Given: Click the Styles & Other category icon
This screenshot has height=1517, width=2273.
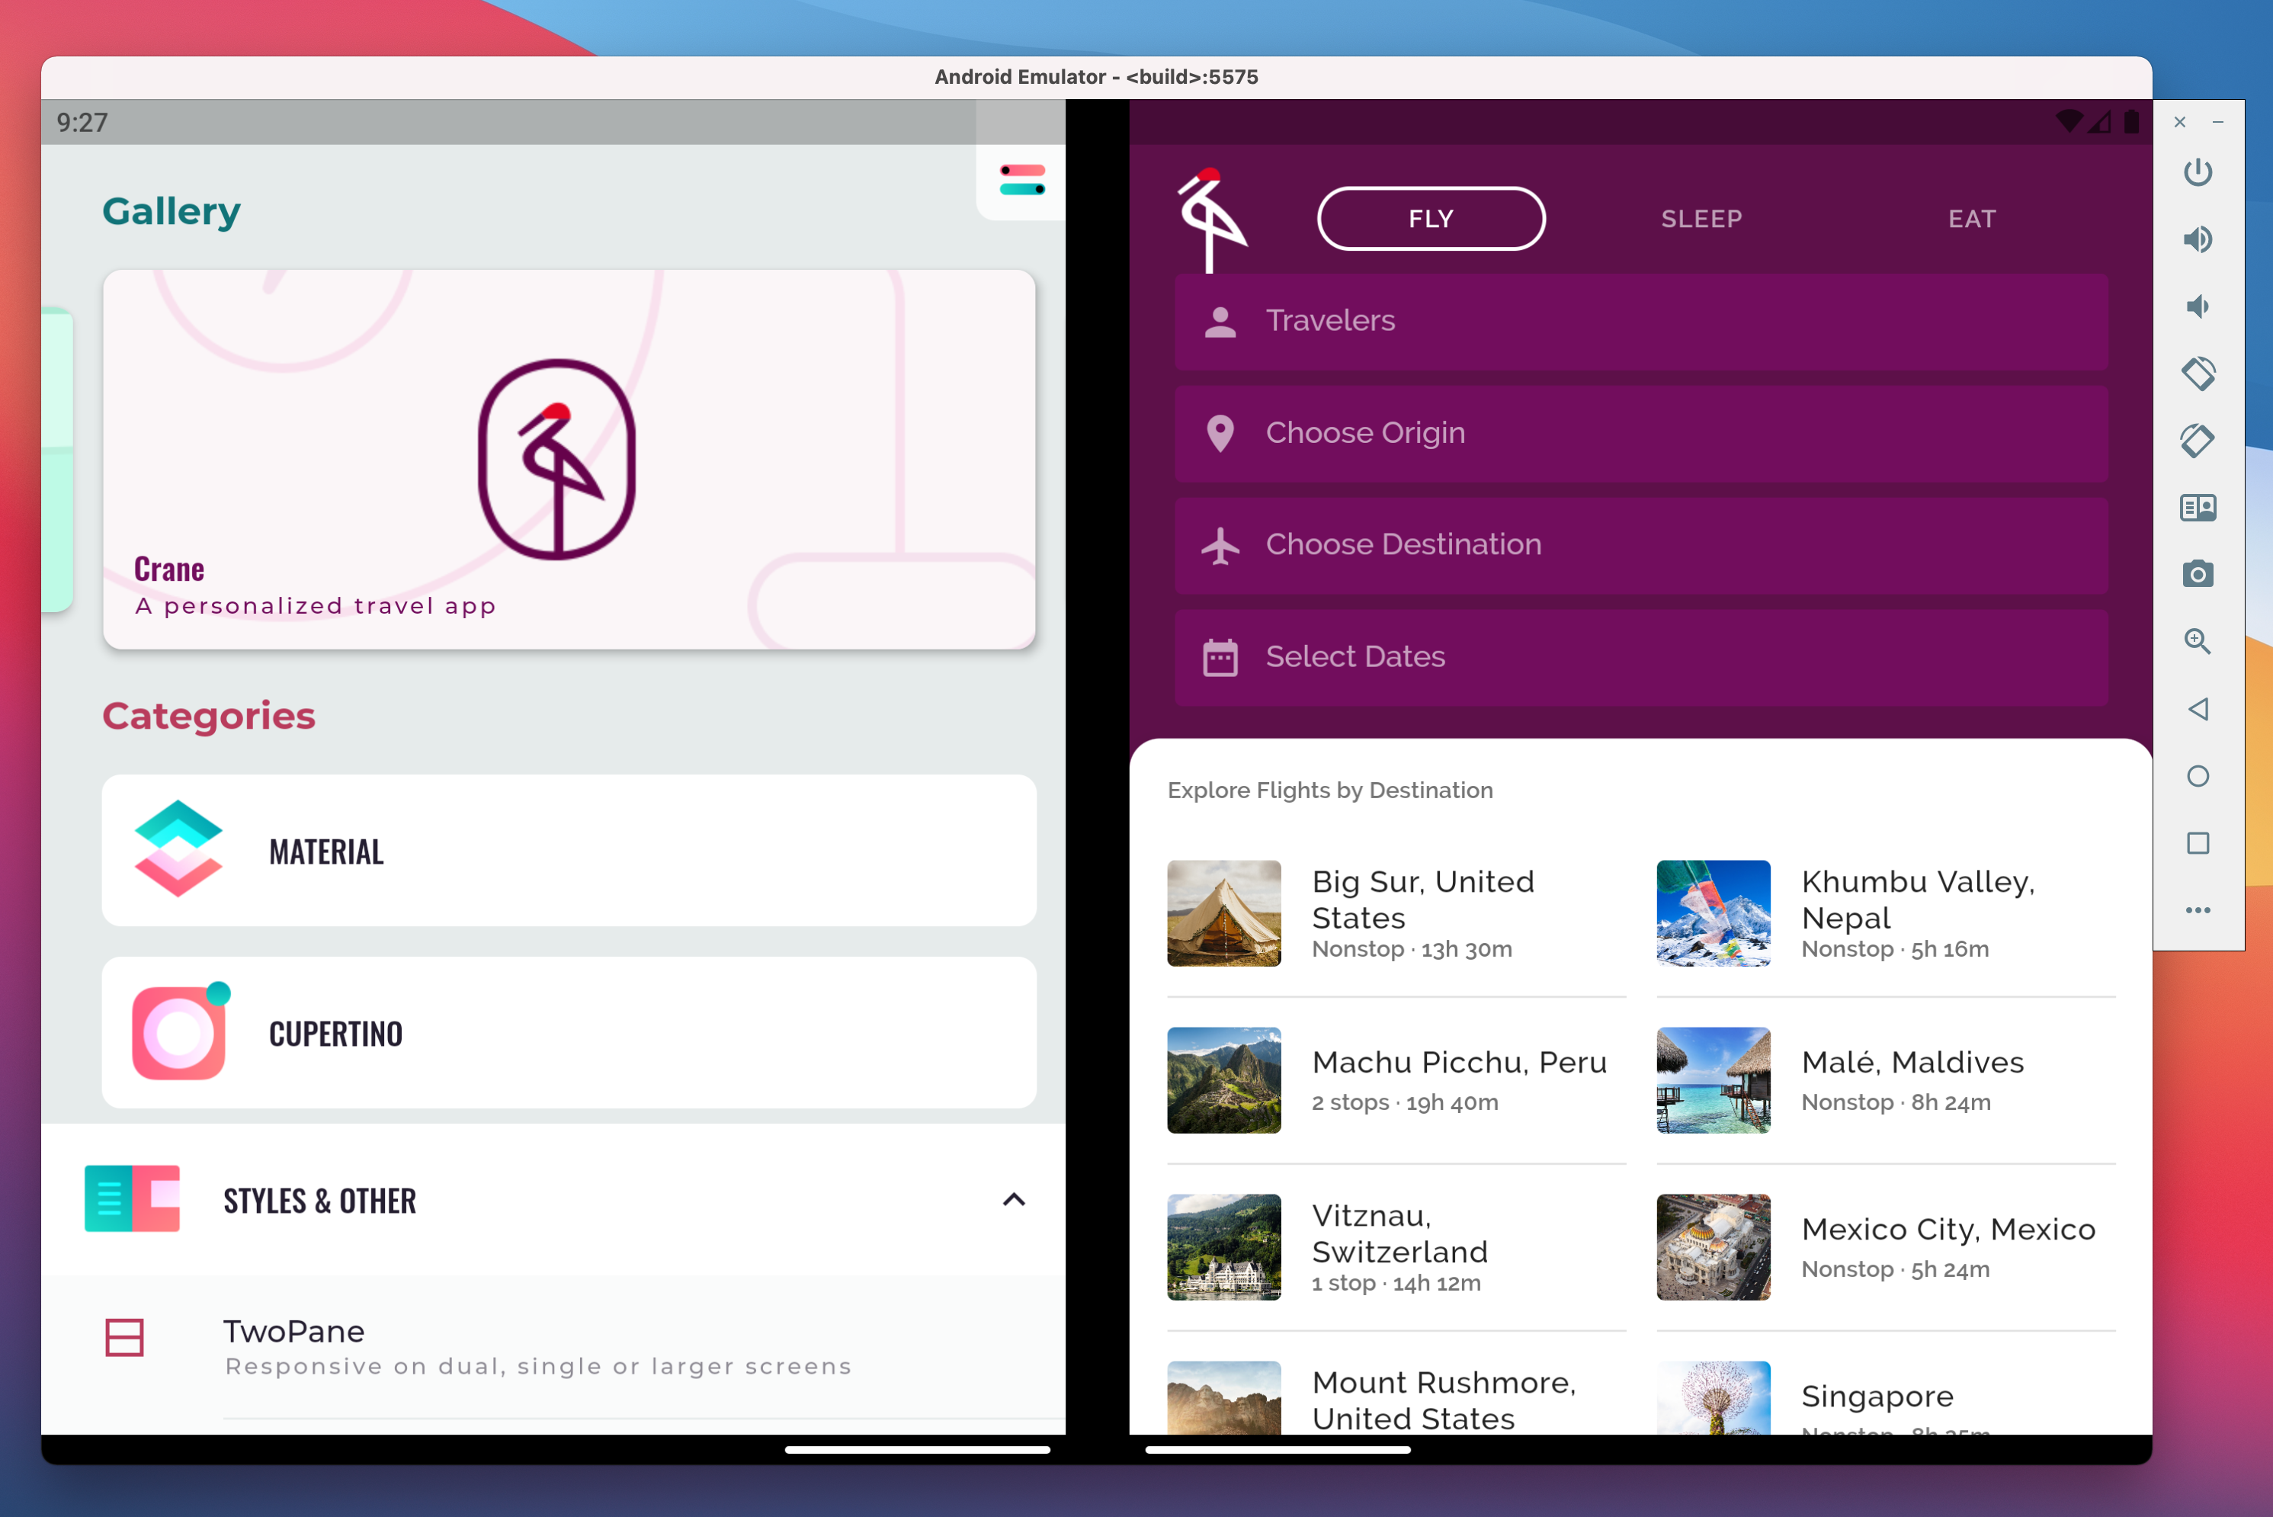Looking at the screenshot, I should point(132,1201).
